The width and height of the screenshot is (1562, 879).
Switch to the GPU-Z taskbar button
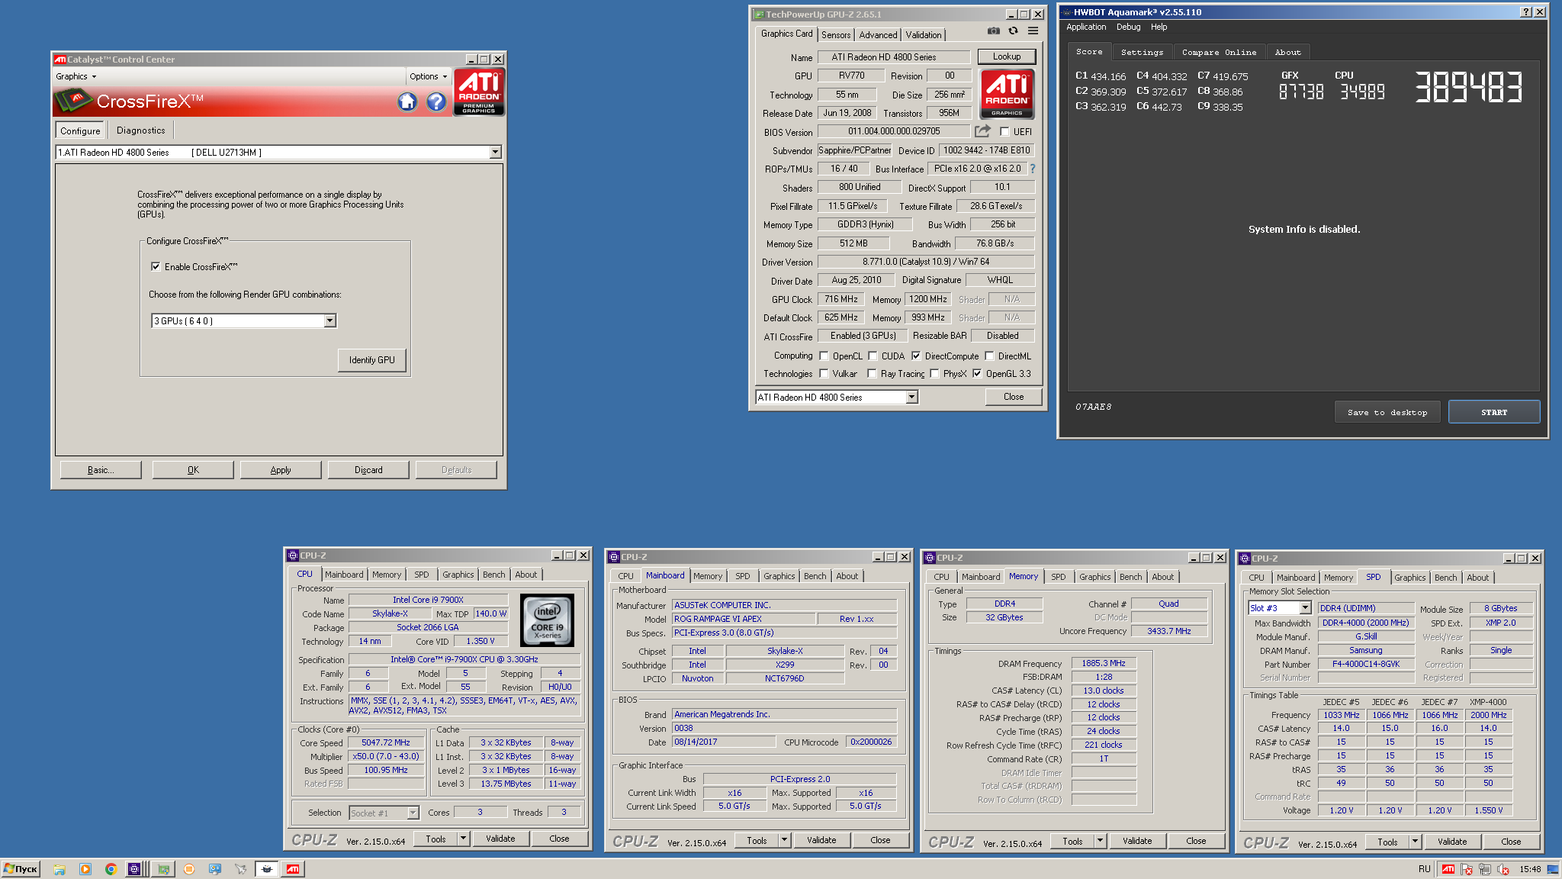coord(163,869)
